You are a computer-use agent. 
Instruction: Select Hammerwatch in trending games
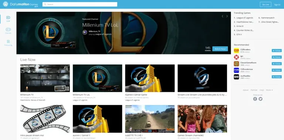tap(268, 18)
